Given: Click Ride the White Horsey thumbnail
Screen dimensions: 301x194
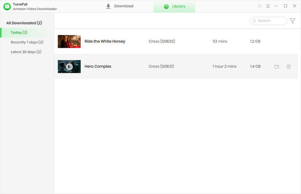Looking at the screenshot, I should (x=69, y=41).
